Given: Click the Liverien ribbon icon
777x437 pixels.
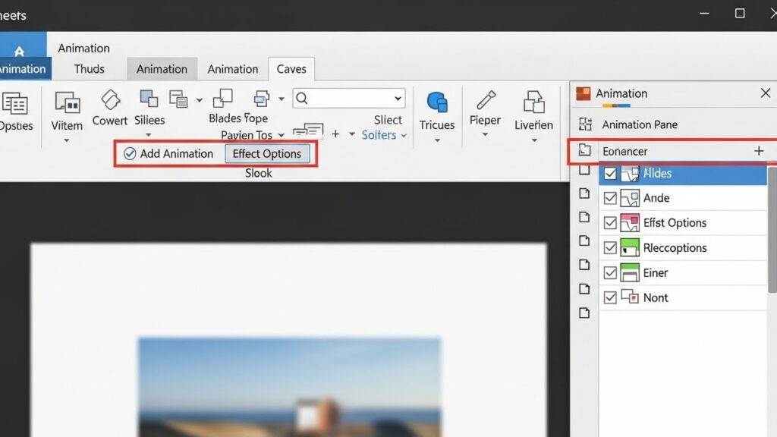Looking at the screenshot, I should (533, 102).
